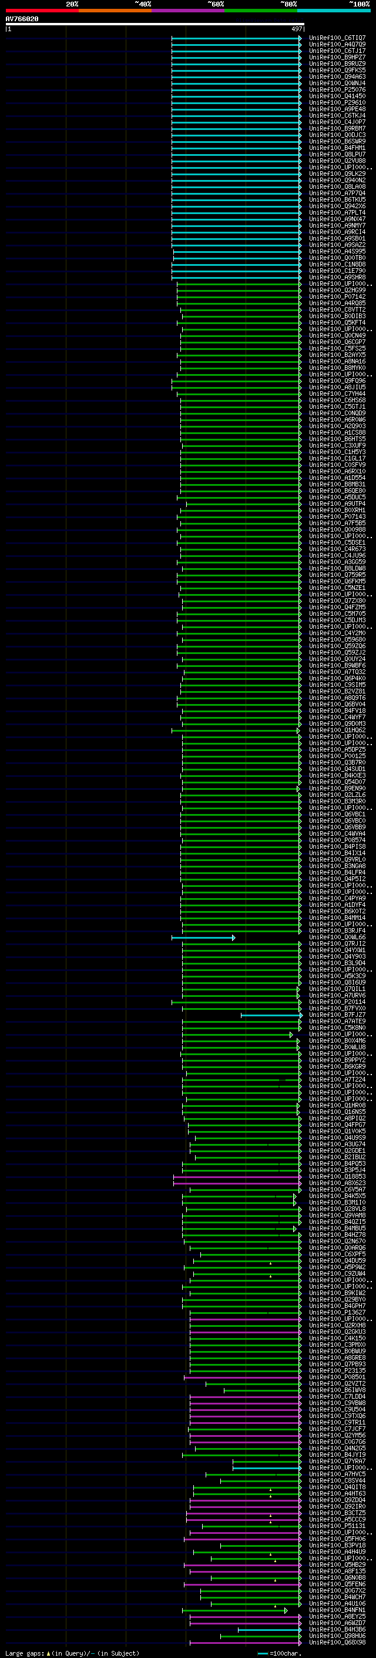The image size is (376, 1658).
Task: Click the short cyan bar for UniRef100_Q0WL66
Action: coord(203,938)
